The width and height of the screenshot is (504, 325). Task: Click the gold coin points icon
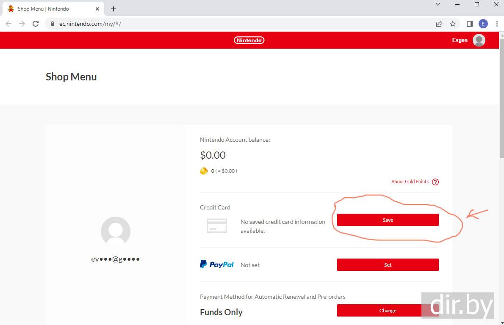click(x=204, y=171)
